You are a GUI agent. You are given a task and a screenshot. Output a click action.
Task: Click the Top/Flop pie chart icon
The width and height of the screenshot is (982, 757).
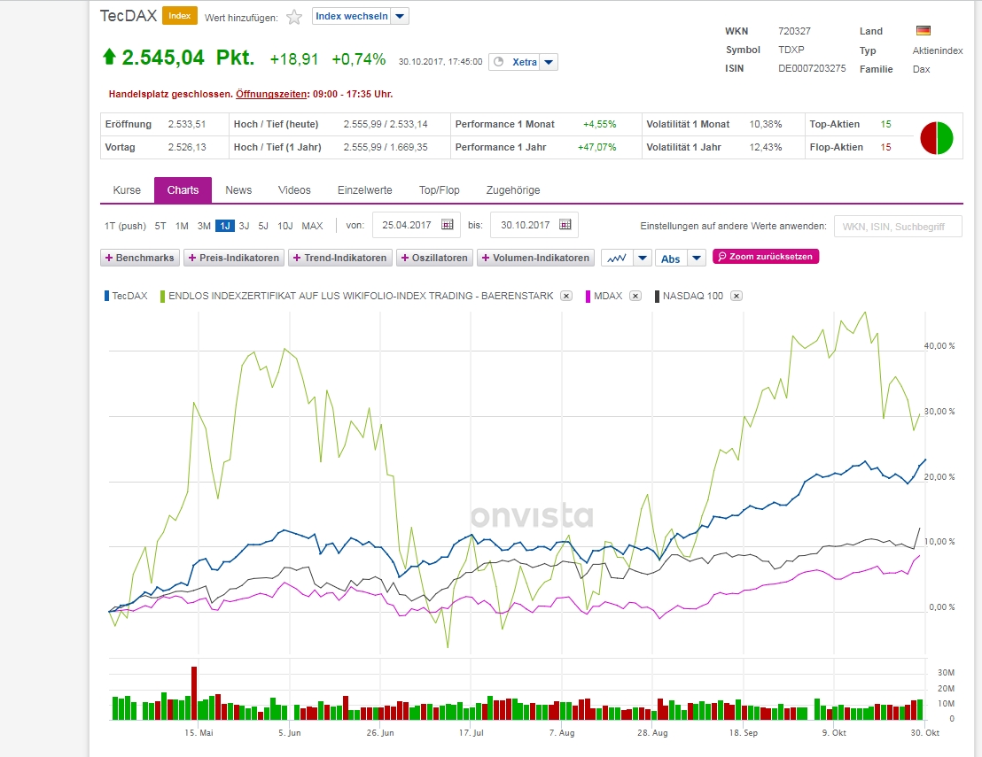pos(937,135)
